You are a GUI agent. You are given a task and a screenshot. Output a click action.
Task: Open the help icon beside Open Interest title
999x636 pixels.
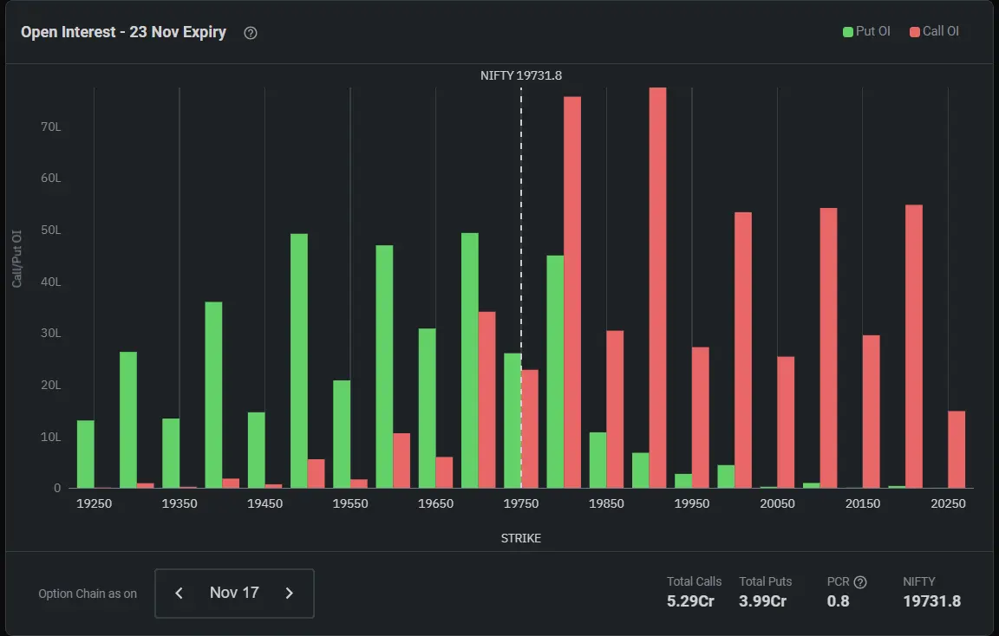[251, 33]
